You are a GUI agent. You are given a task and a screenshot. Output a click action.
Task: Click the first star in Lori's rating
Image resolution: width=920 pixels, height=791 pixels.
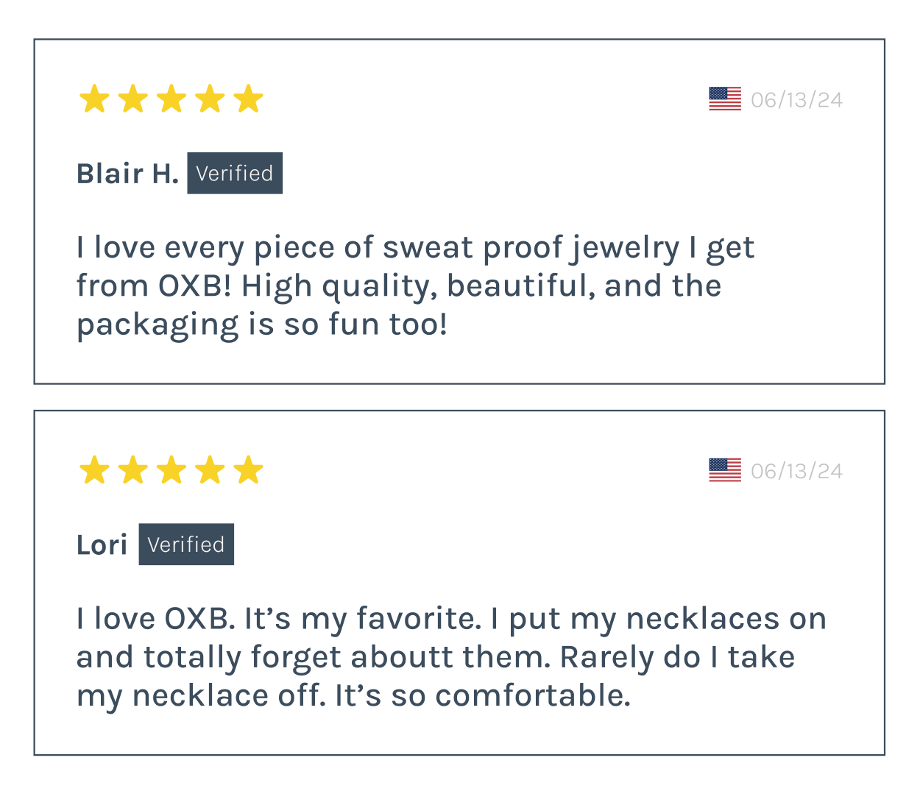pos(94,470)
